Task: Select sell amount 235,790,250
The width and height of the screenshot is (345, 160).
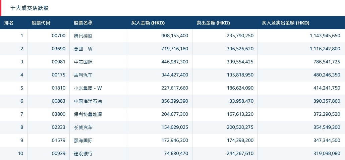Action: tap(240, 36)
